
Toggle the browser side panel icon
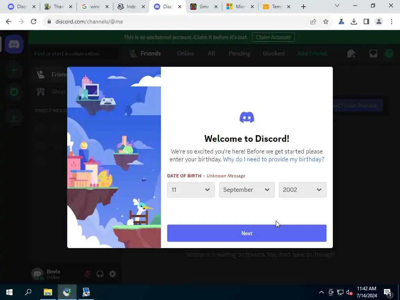coord(366,22)
